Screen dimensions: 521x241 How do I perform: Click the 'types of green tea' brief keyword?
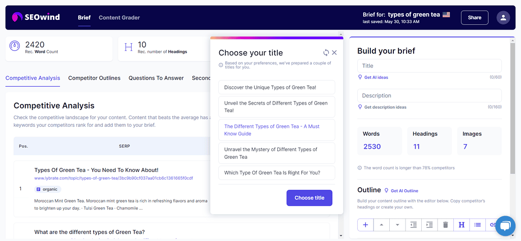(x=414, y=15)
